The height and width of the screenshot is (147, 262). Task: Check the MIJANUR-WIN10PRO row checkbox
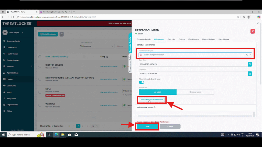40,79
